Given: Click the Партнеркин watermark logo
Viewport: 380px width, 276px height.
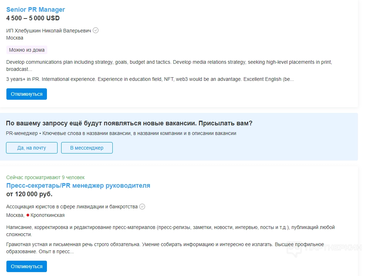Looking at the screenshot, I should click(324, 248).
